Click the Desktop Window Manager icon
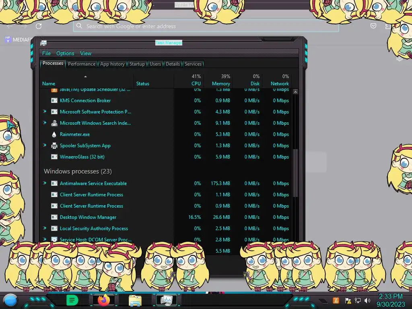This screenshot has width=412, height=309. (x=54, y=217)
